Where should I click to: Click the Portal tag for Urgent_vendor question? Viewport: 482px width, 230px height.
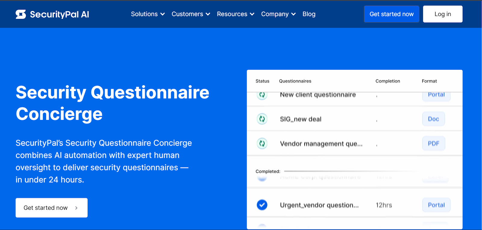[x=436, y=205]
